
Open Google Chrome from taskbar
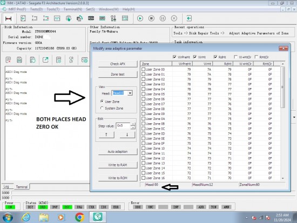click(x=80, y=218)
